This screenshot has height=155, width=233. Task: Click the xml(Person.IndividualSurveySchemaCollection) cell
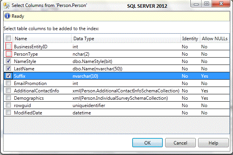(x=120, y=98)
